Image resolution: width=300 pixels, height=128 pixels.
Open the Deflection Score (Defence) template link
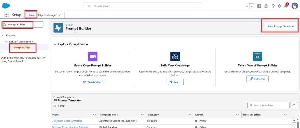[67, 121]
